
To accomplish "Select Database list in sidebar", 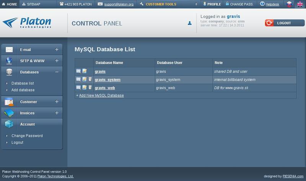I will [x=23, y=83].
